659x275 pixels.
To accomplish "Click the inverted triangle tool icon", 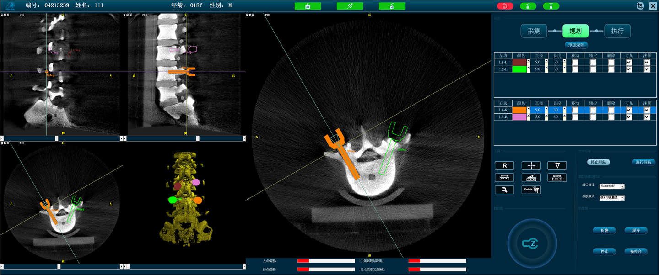I will (557, 165).
